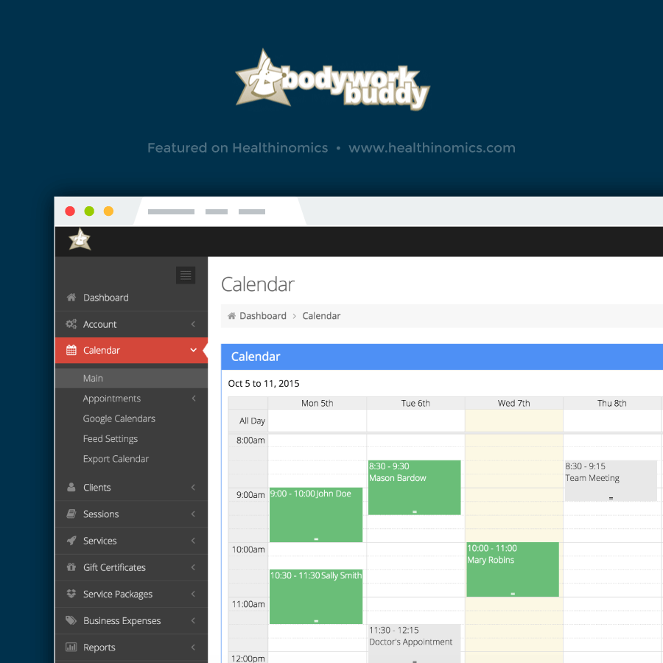The width and height of the screenshot is (663, 663).
Task: Click the Dashboard home icon
Action: 71,298
